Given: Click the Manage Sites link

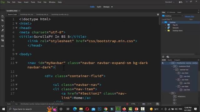Looking at the screenshot, I should [x=189, y=16].
